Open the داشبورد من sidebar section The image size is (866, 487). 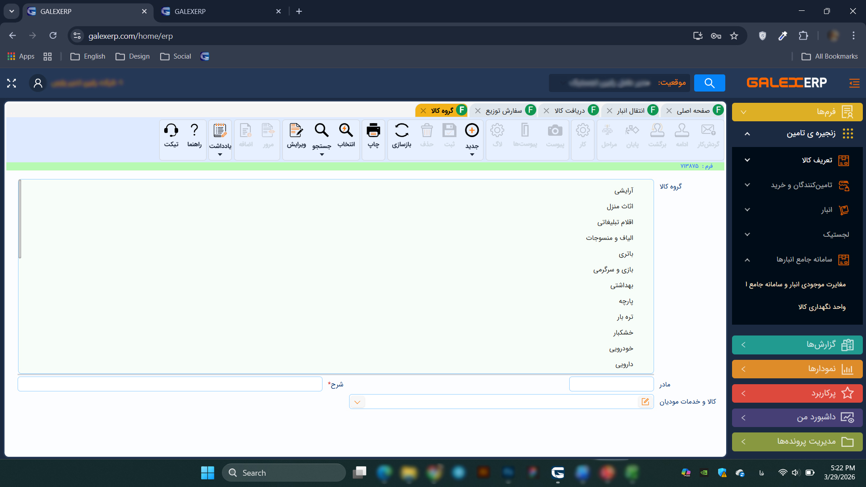(797, 418)
